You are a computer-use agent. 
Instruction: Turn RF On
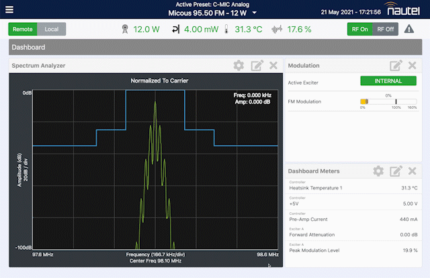360,29
